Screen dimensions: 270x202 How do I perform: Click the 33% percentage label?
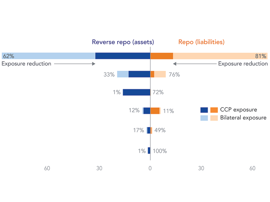point(110,74)
